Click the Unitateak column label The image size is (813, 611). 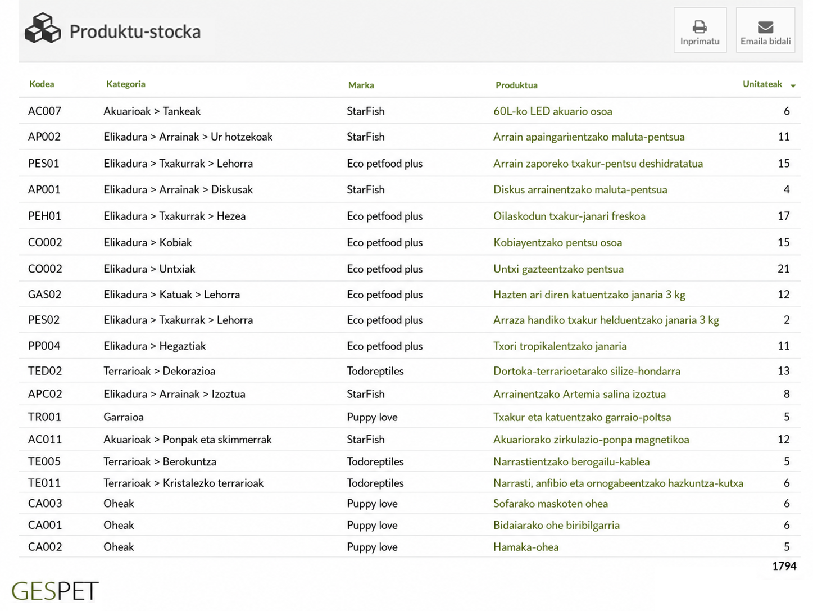[762, 84]
